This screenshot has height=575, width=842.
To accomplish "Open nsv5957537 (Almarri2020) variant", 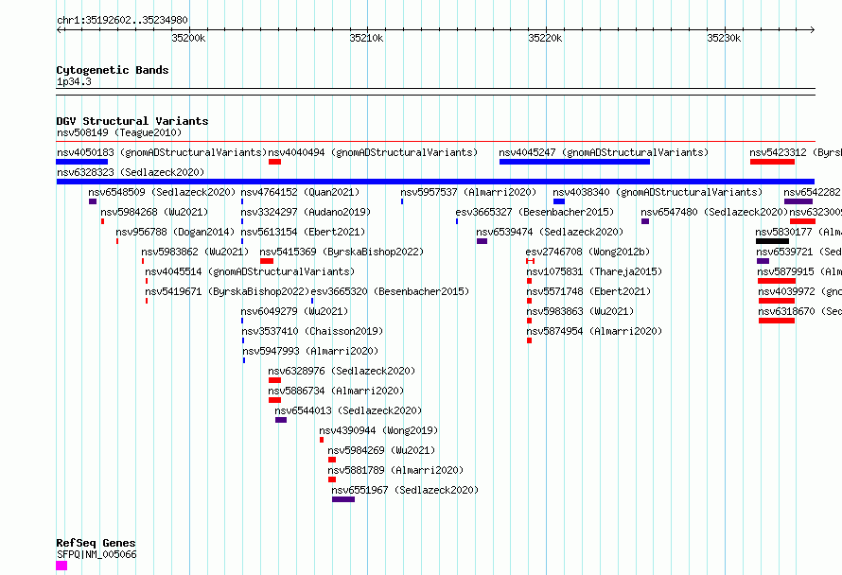I will click(468, 192).
